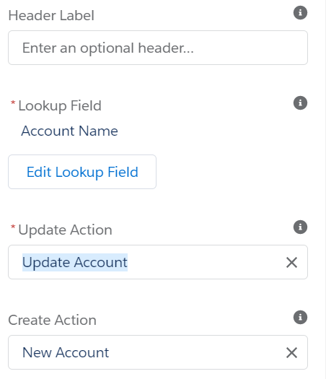Click the red asterisk beside Update Action
The image size is (326, 379).
coord(13,227)
